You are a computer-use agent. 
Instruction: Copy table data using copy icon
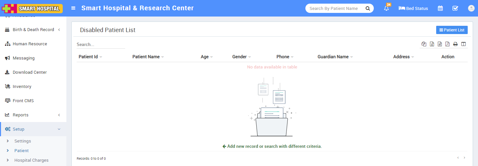(424, 44)
